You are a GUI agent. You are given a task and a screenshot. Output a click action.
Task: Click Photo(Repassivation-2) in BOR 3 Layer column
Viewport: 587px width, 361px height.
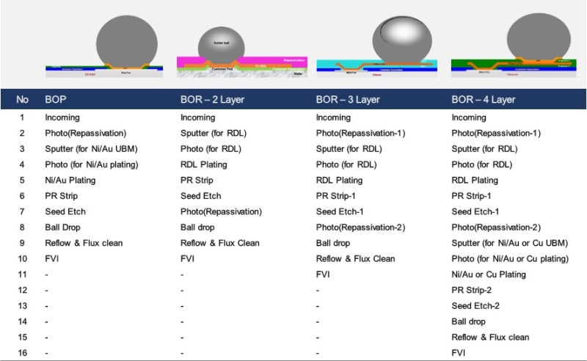pos(360,227)
